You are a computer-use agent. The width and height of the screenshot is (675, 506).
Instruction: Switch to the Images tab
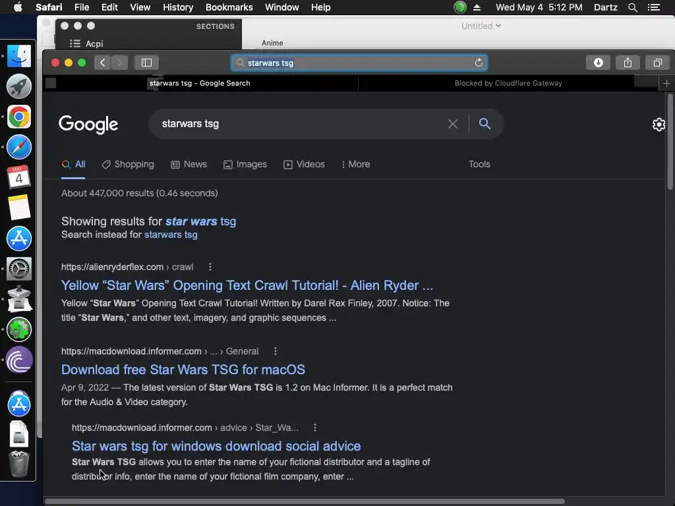click(x=245, y=164)
